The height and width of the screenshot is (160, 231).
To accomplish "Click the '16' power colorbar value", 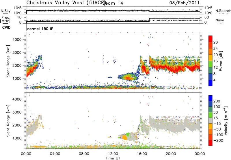I will [x=215, y=61].
